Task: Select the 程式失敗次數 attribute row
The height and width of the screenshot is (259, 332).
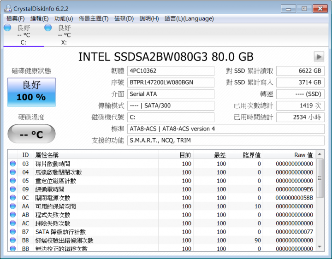Action: pos(162,215)
